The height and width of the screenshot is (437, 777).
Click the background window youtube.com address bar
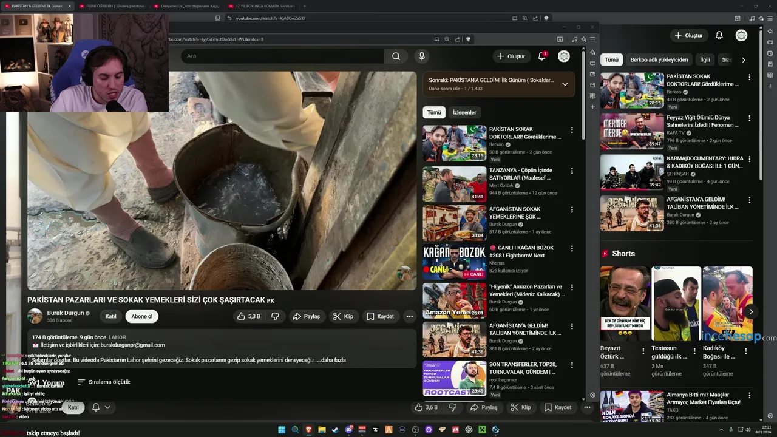(270, 18)
